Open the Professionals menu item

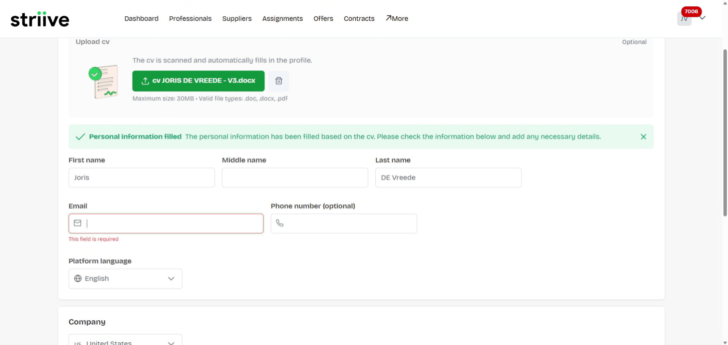click(x=190, y=18)
